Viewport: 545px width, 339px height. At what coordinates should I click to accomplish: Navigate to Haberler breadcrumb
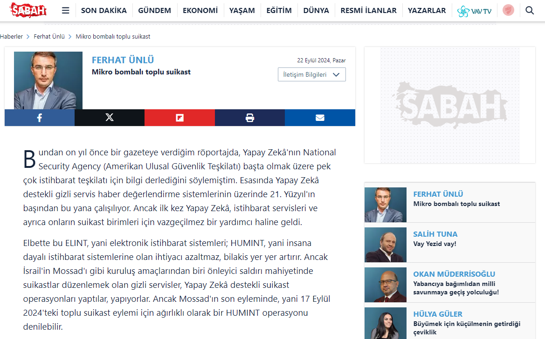(x=12, y=36)
